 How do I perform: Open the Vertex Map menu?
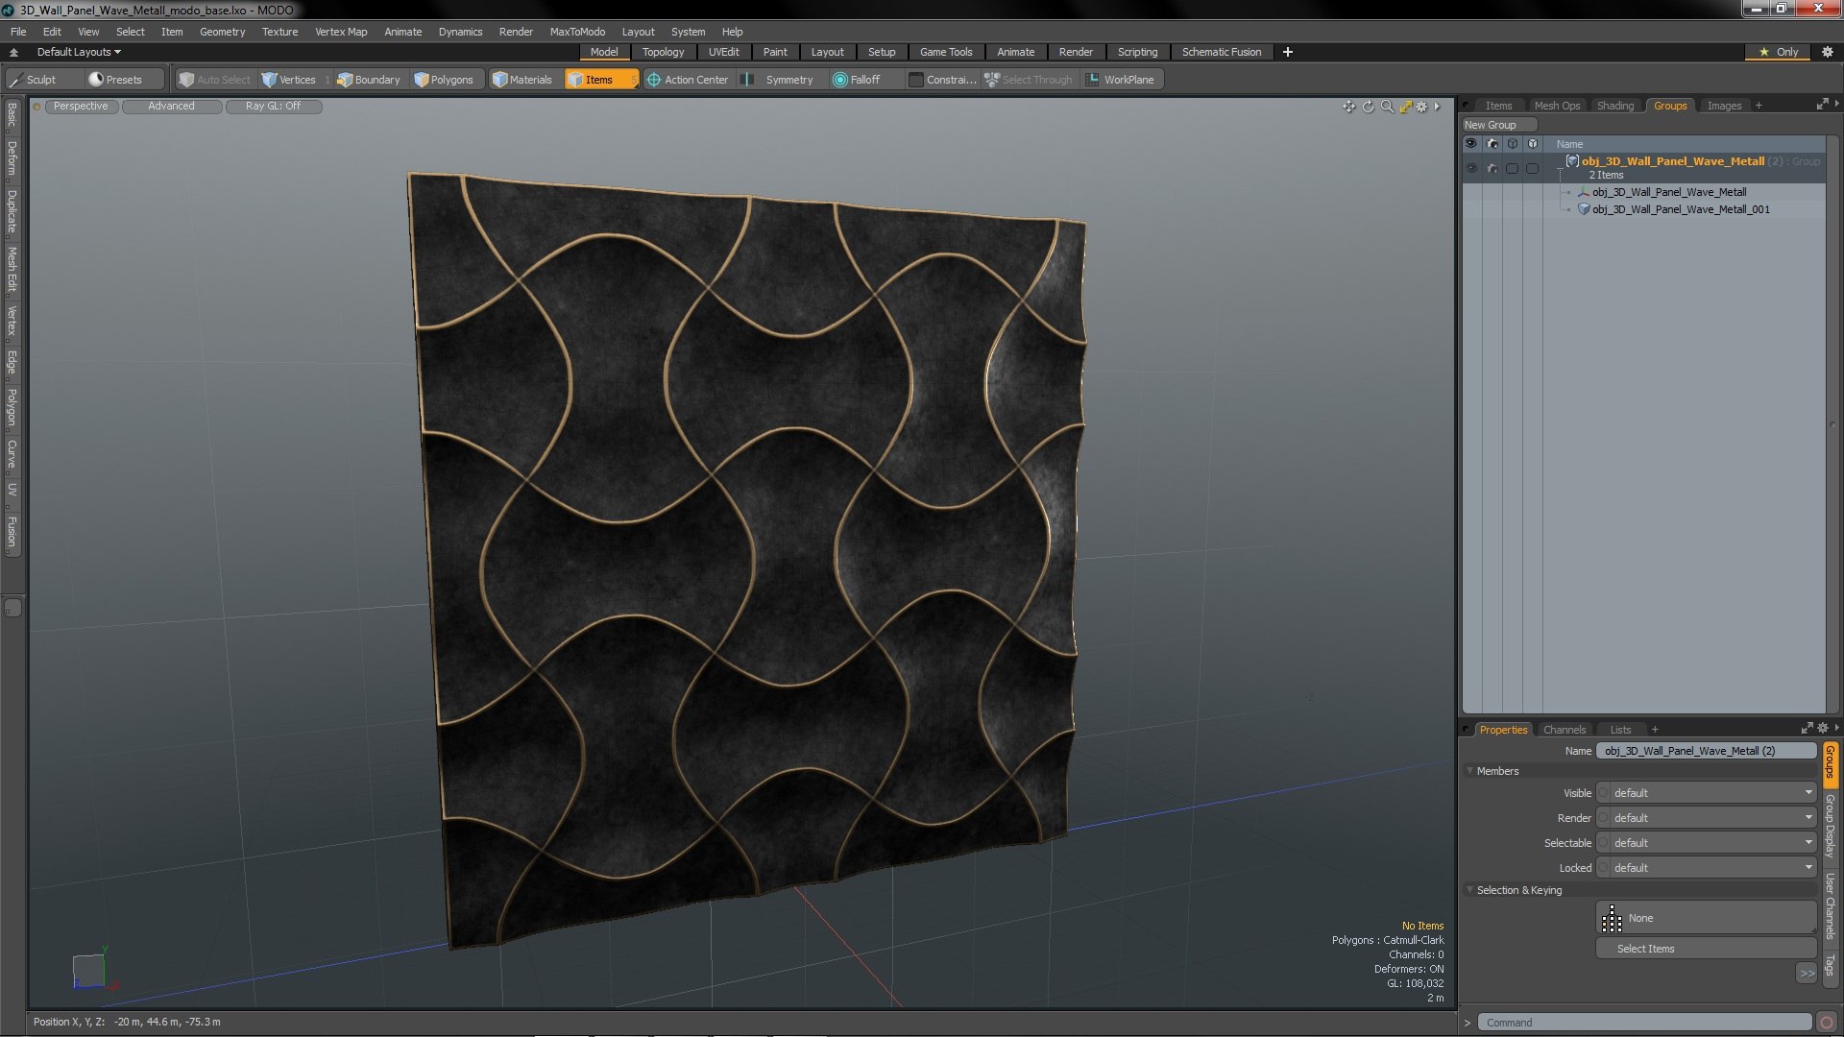[x=341, y=32]
